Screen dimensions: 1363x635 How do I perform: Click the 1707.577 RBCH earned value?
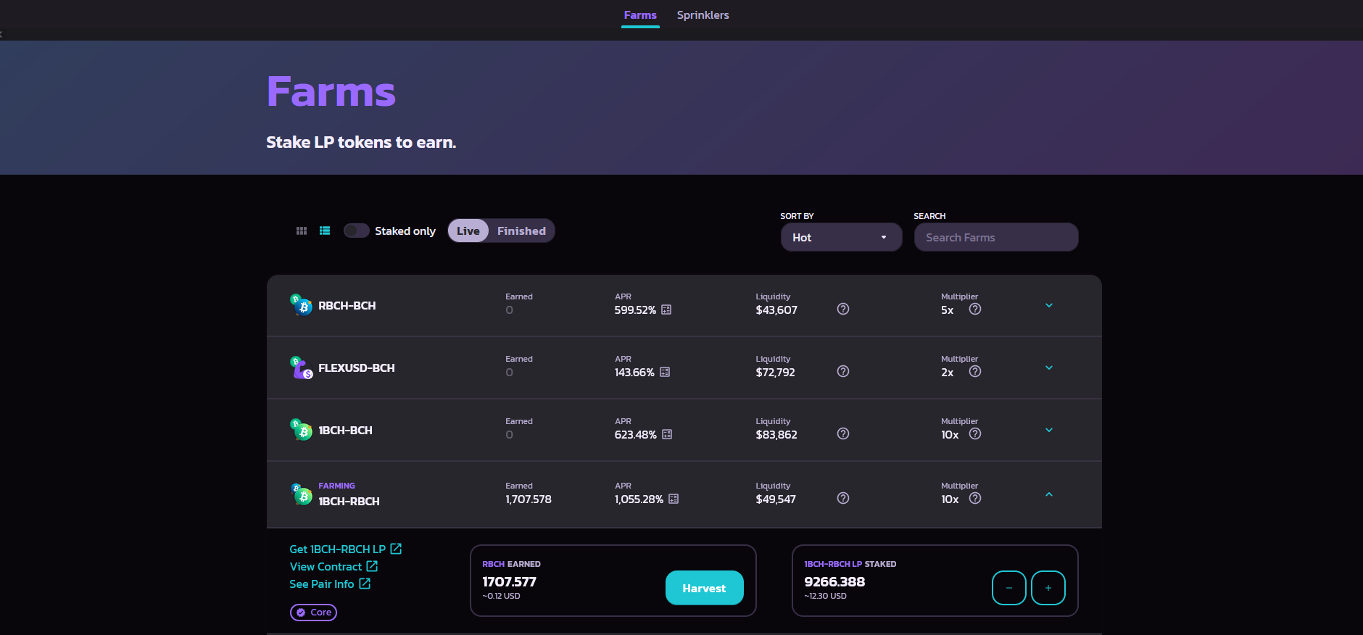pos(509,582)
